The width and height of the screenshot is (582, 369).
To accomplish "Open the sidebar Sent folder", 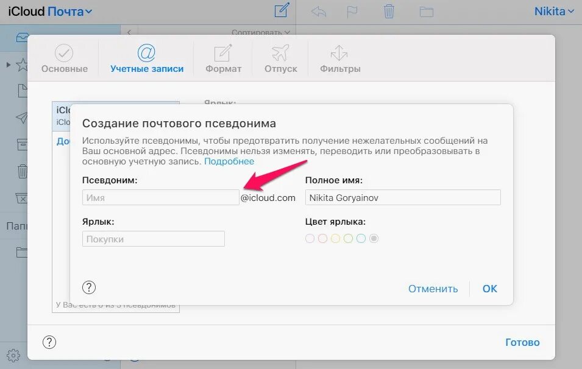I will tap(22, 118).
